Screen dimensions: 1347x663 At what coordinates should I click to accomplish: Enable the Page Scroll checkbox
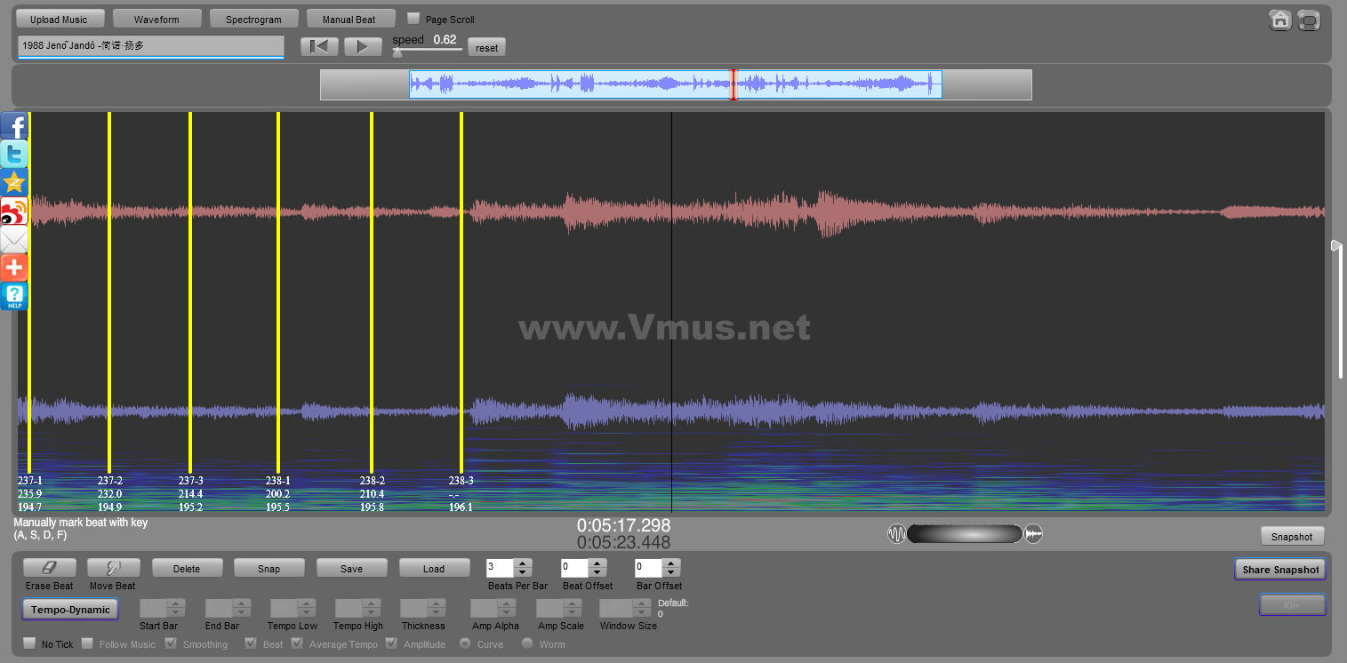pyautogui.click(x=413, y=19)
